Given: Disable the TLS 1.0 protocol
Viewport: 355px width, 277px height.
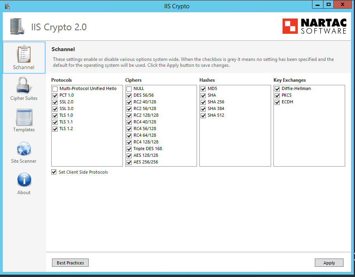Looking at the screenshot, I should point(55,116).
